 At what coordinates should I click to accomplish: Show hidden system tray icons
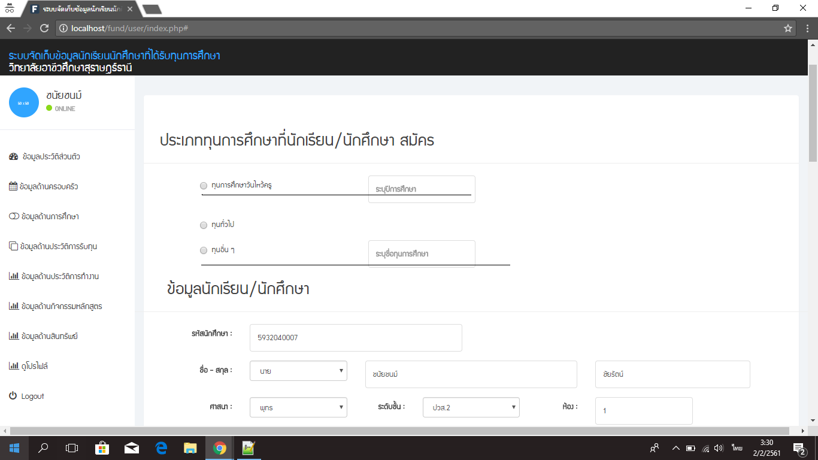(675, 447)
